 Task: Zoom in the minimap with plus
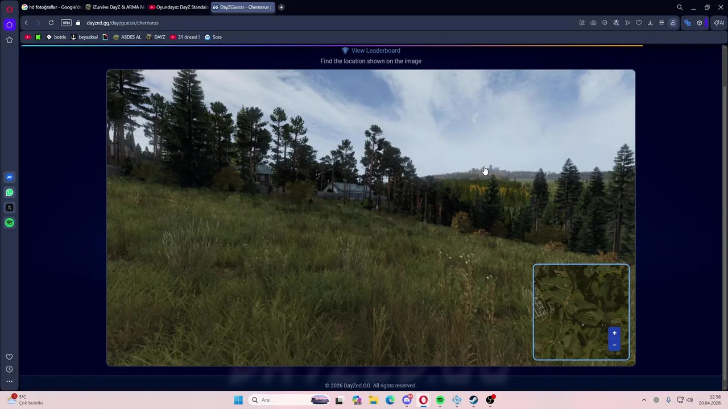pyautogui.click(x=614, y=333)
